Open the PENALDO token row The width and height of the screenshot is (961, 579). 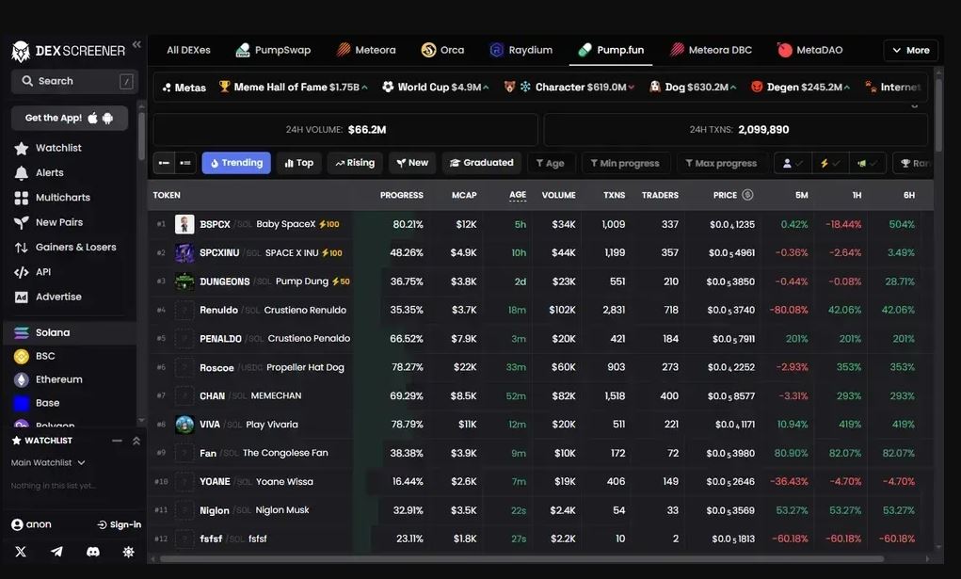click(x=540, y=339)
